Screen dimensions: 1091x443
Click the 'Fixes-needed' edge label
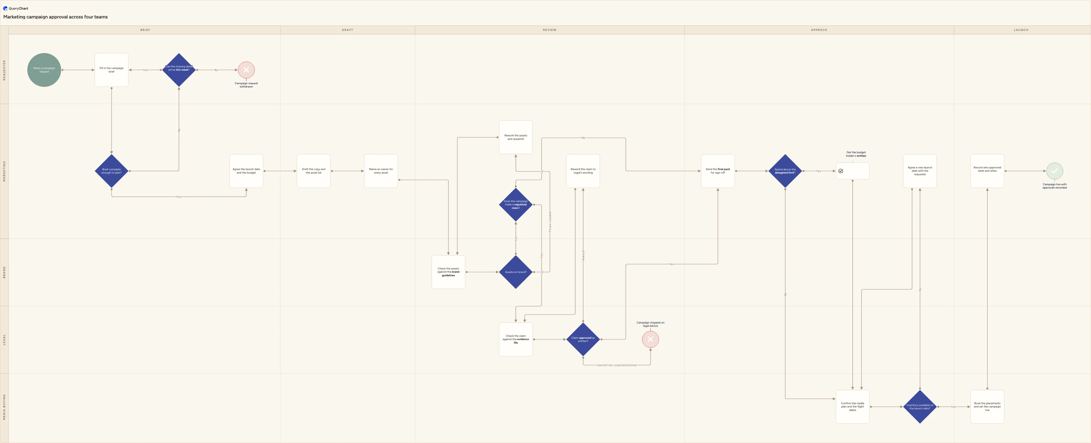pyautogui.click(x=550, y=221)
